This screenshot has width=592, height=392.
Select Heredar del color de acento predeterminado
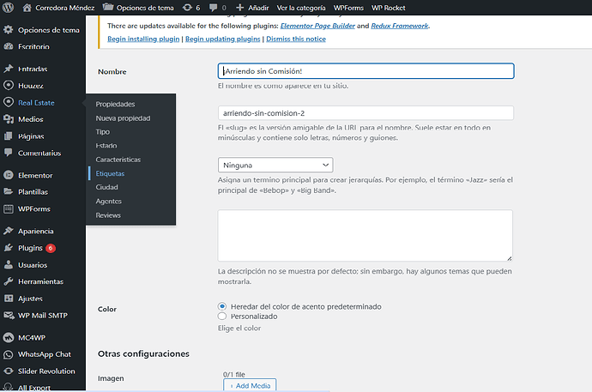click(223, 306)
